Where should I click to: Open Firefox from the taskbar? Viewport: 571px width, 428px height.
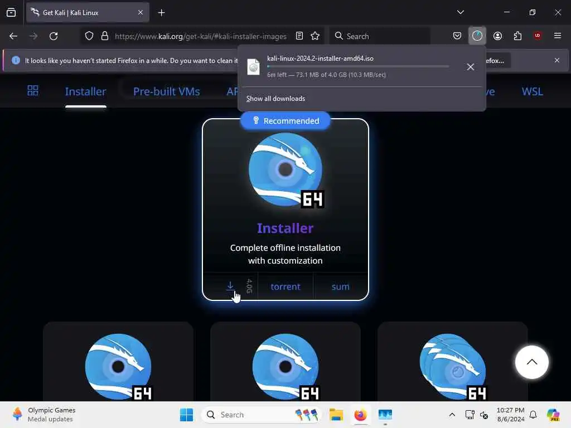361,415
